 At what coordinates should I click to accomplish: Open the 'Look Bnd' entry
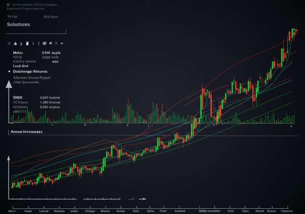click(x=21, y=66)
